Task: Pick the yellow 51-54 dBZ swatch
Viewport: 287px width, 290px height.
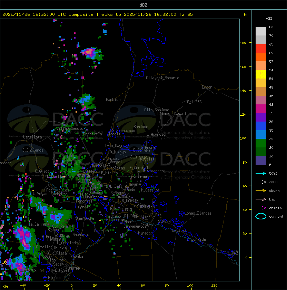Action: (x=261, y=74)
